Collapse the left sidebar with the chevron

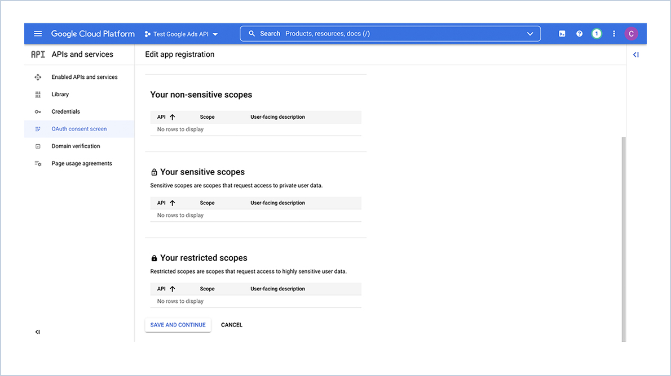pos(37,332)
